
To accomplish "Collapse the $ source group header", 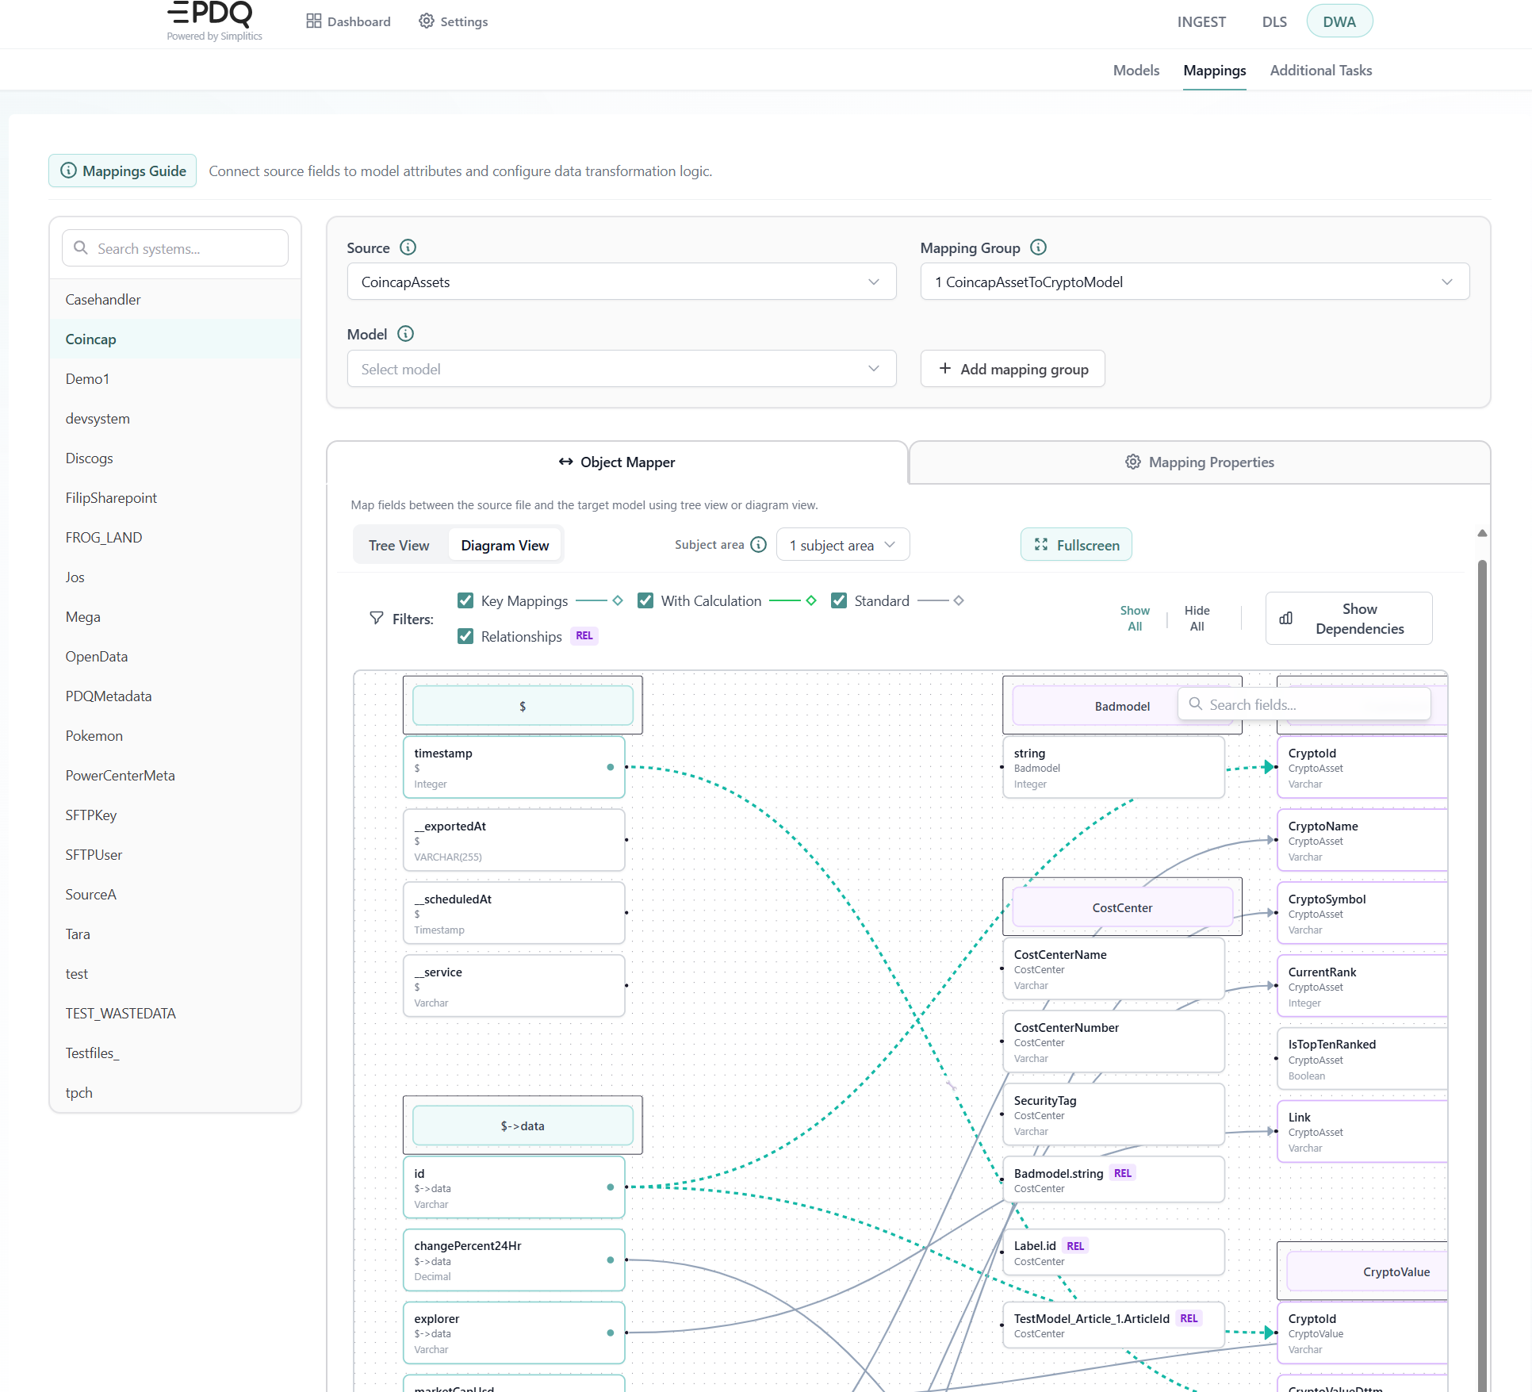I will 523,706.
